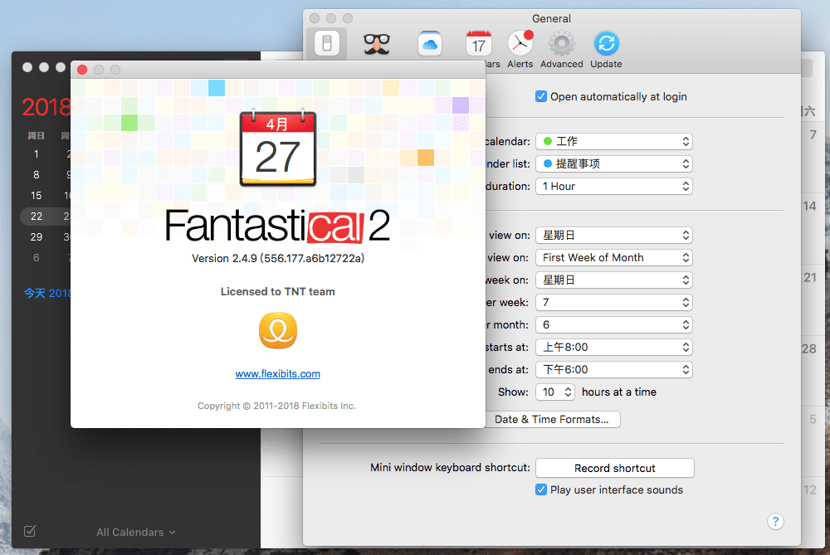Toggle Open automatically at login
This screenshot has width=830, height=555.
click(x=541, y=96)
